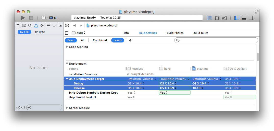274x131 pixels.
Task: Show the Project navigator
Action: point(18,26)
